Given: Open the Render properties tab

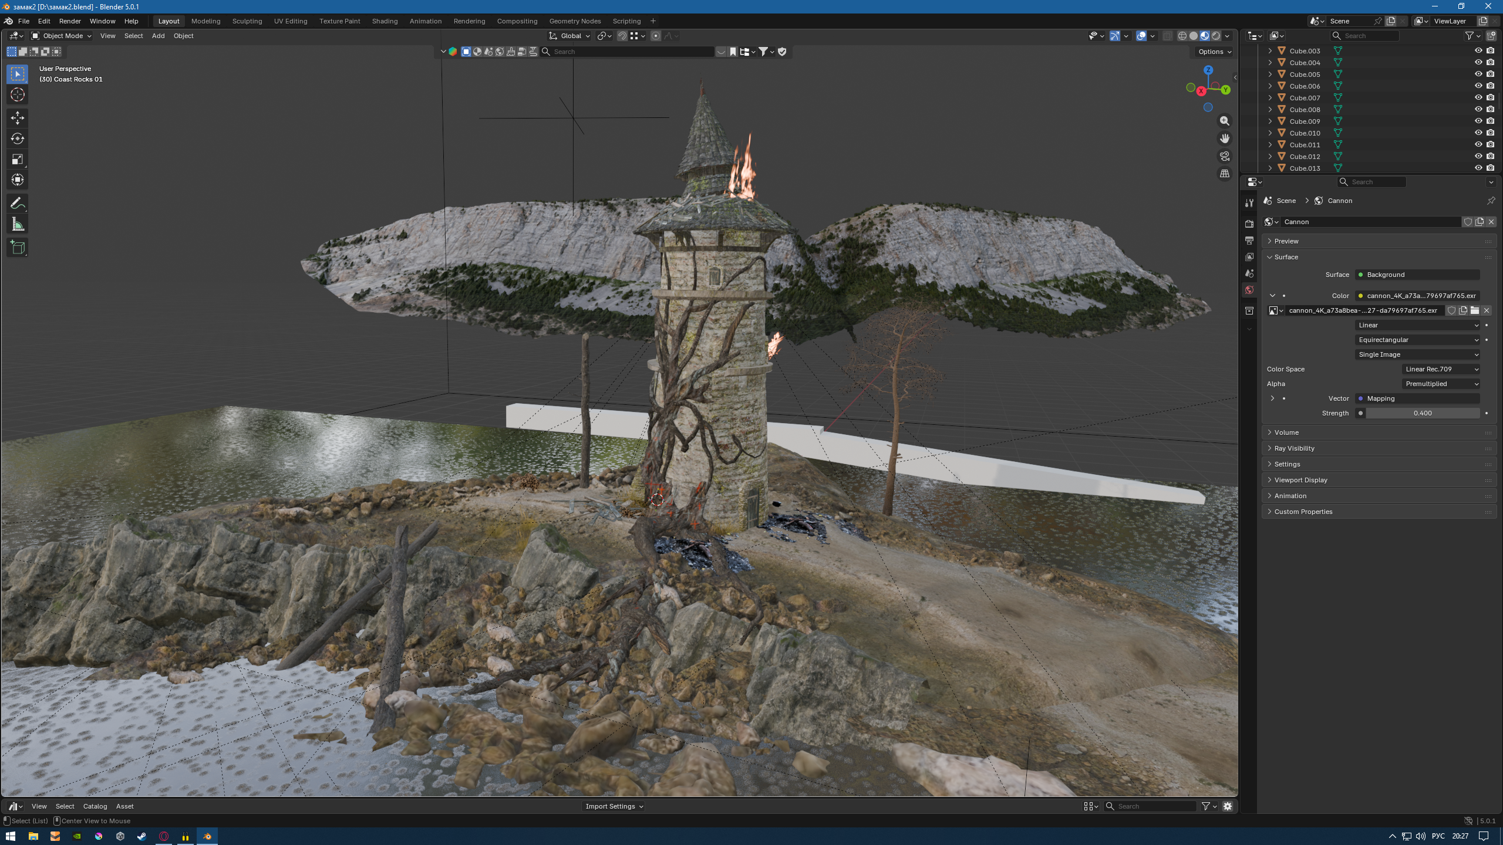Looking at the screenshot, I should click(x=1249, y=224).
